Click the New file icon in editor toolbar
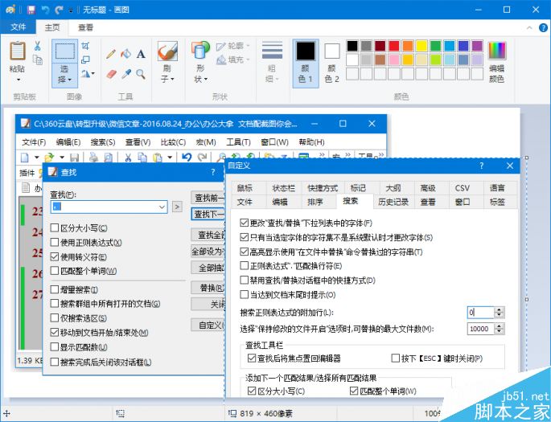Image resolution: width=551 pixels, height=422 pixels. tap(25, 158)
